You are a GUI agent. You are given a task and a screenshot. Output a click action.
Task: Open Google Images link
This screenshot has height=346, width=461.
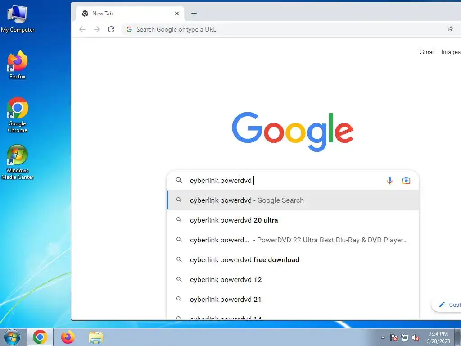tap(451, 52)
